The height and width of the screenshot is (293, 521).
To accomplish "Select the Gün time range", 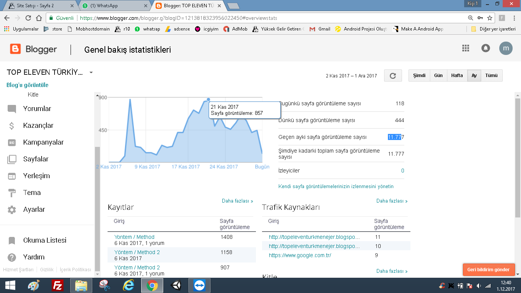I will click(x=438, y=76).
